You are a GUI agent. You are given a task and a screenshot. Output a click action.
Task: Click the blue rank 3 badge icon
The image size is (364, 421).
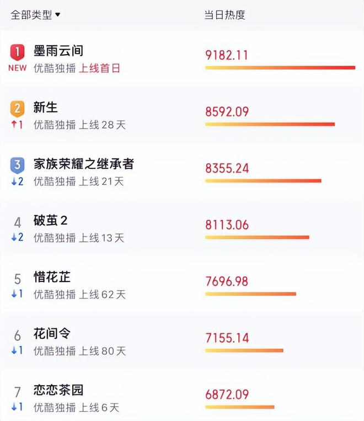(18, 165)
